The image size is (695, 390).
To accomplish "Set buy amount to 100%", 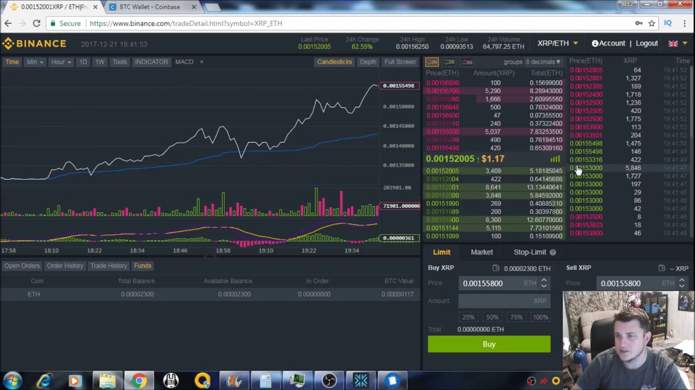I will 540,317.
